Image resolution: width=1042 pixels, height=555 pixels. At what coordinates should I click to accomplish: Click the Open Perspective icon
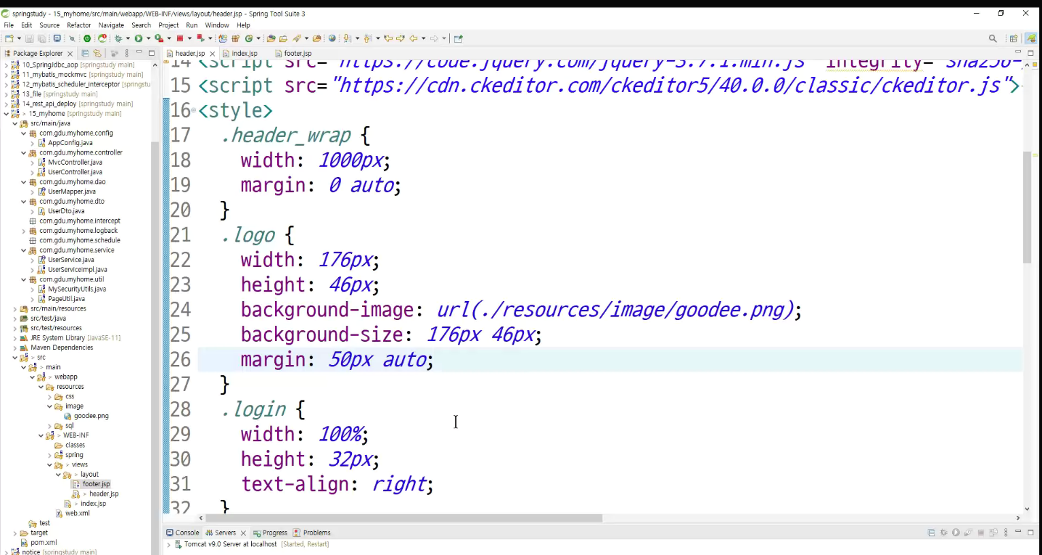1013,39
